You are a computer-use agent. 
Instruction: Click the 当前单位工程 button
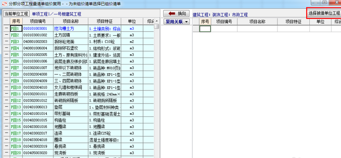pyautogui.click(x=17, y=14)
